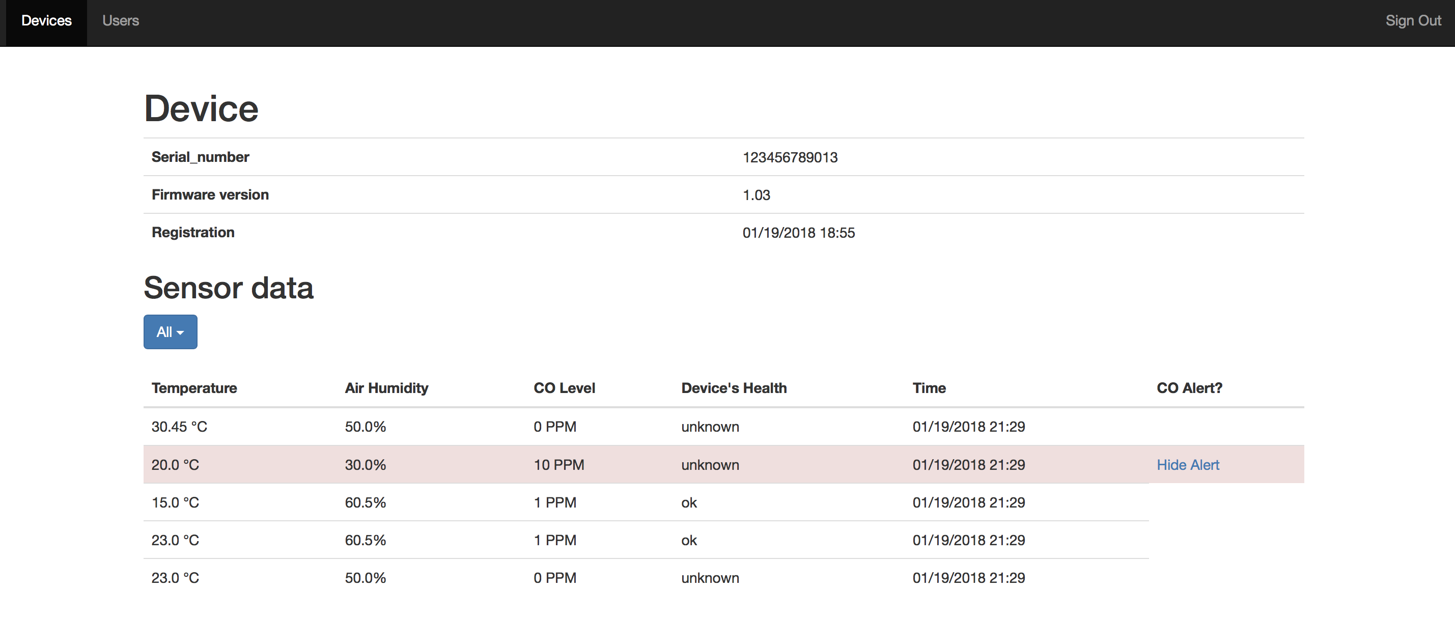This screenshot has width=1455, height=617.
Task: Click the 30.0% humidity cell in alert row
Action: (x=365, y=464)
